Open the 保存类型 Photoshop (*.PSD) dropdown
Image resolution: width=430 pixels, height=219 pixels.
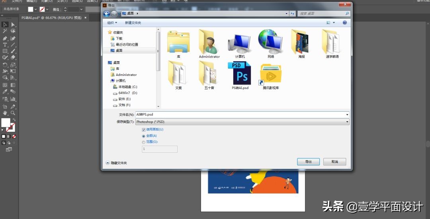point(242,122)
